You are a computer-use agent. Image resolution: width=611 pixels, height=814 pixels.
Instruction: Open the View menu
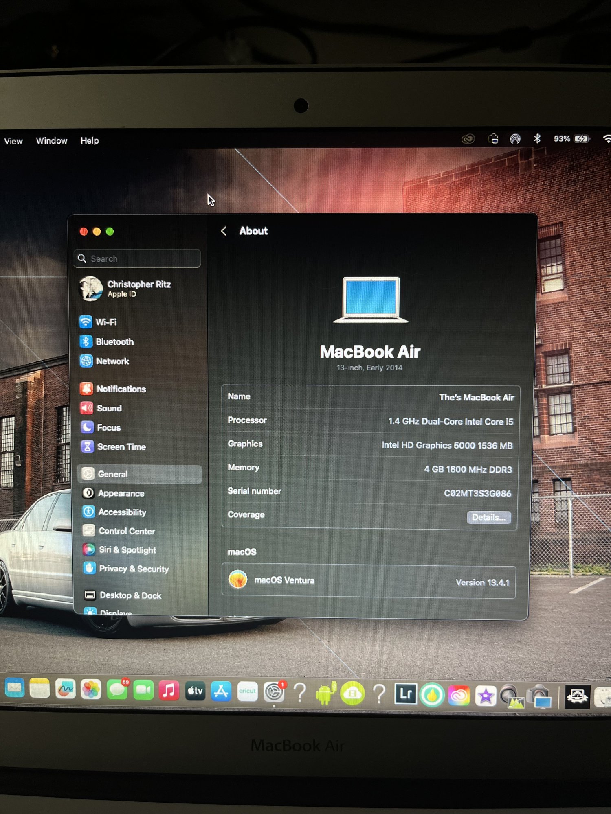click(x=13, y=141)
